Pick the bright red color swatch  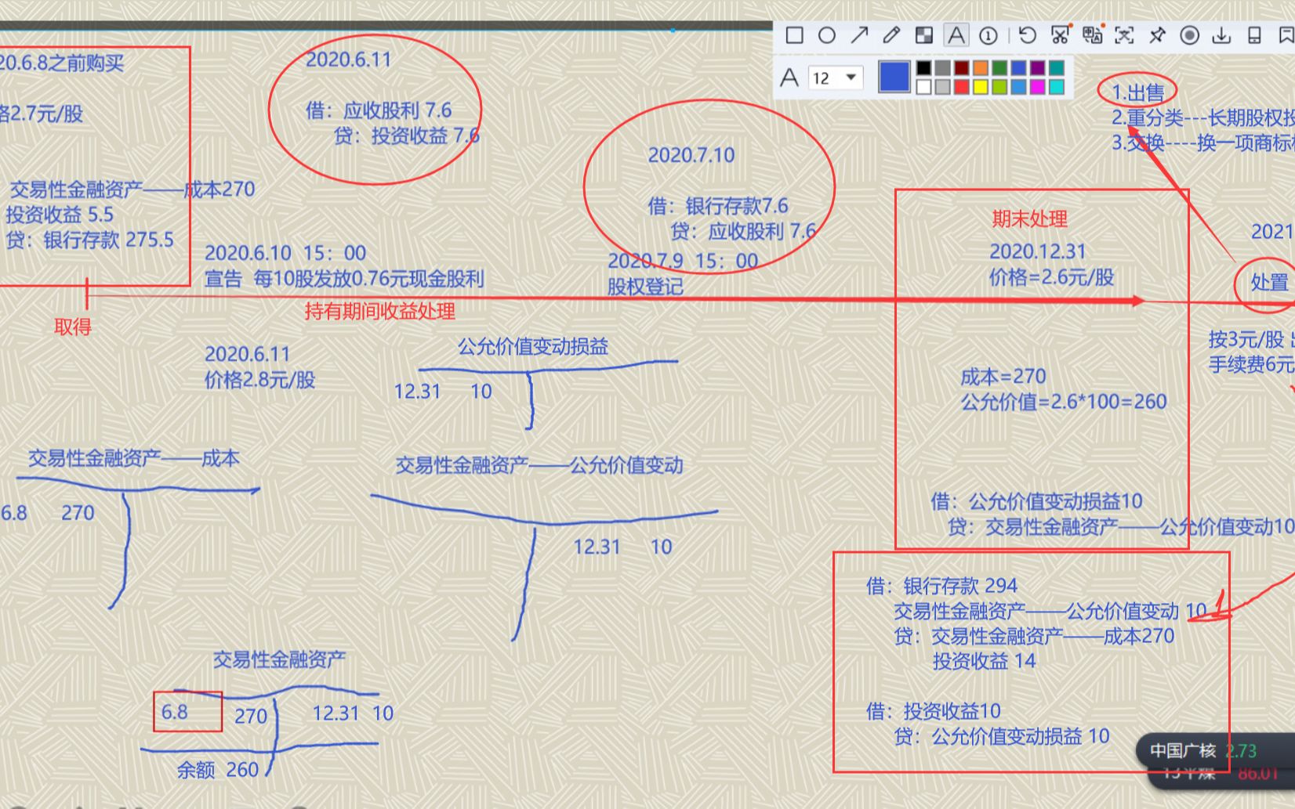962,87
